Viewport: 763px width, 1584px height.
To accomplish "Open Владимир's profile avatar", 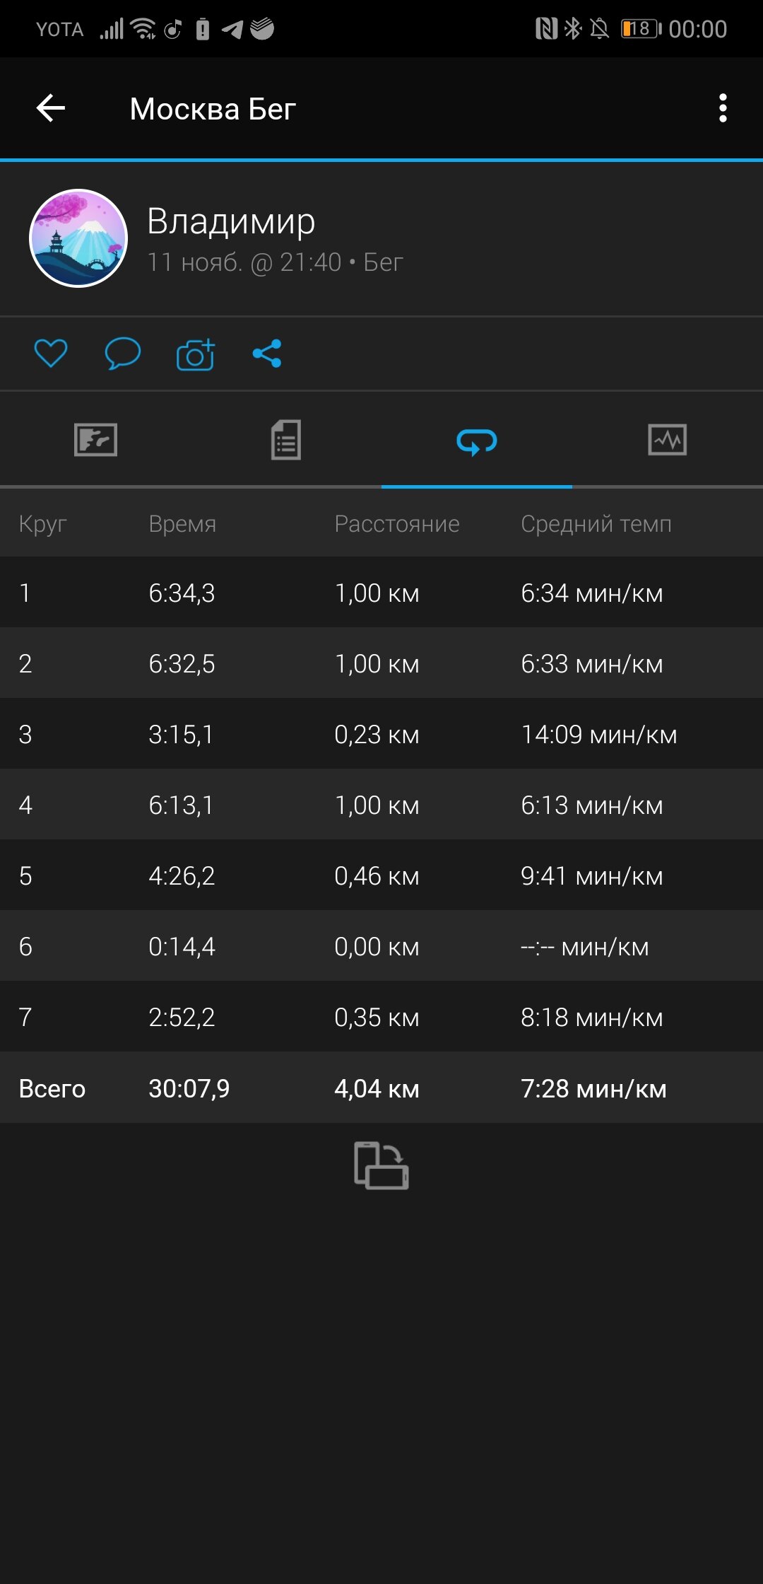I will (78, 238).
